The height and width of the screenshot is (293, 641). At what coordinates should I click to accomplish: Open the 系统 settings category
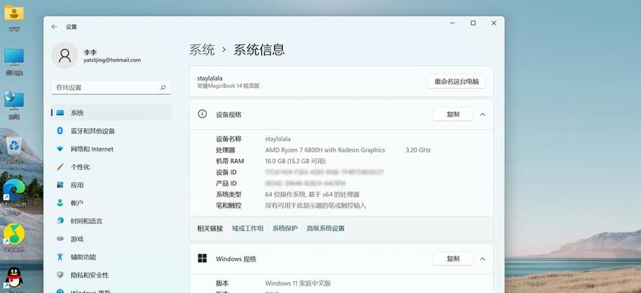111,113
